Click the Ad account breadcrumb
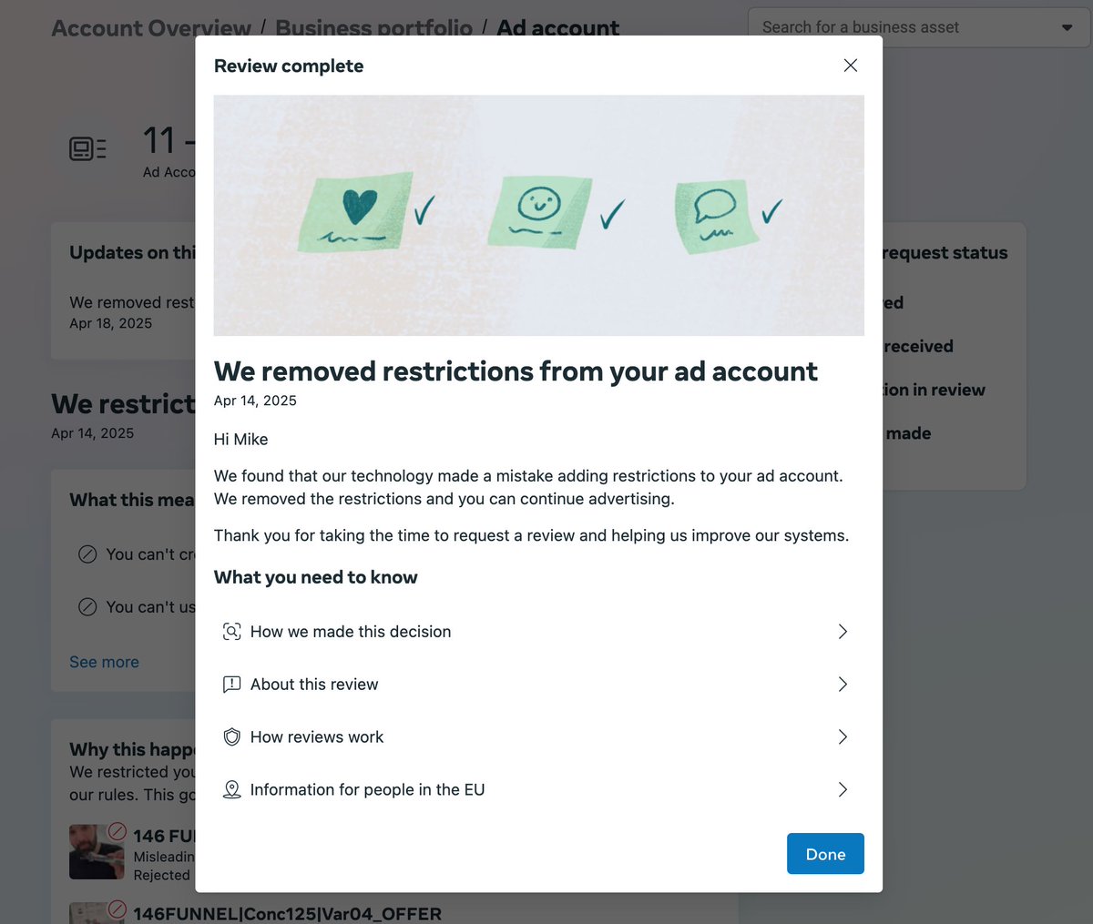The height and width of the screenshot is (924, 1093). pyautogui.click(x=558, y=28)
